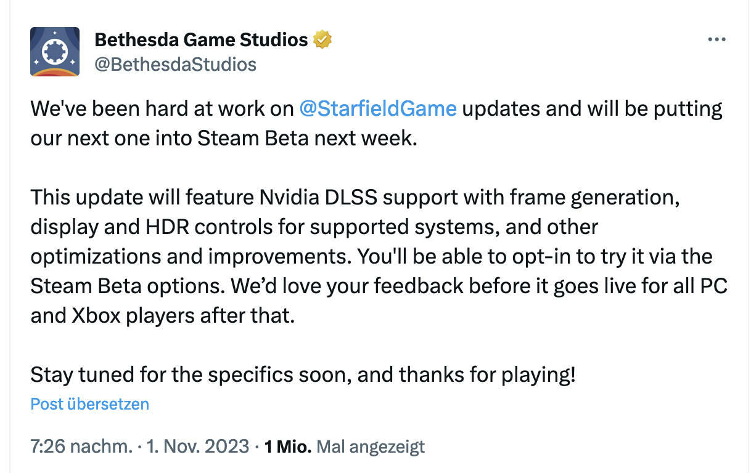Click the line starting 'optimizations and improvements'
The width and height of the screenshot is (751, 473).
click(x=371, y=256)
